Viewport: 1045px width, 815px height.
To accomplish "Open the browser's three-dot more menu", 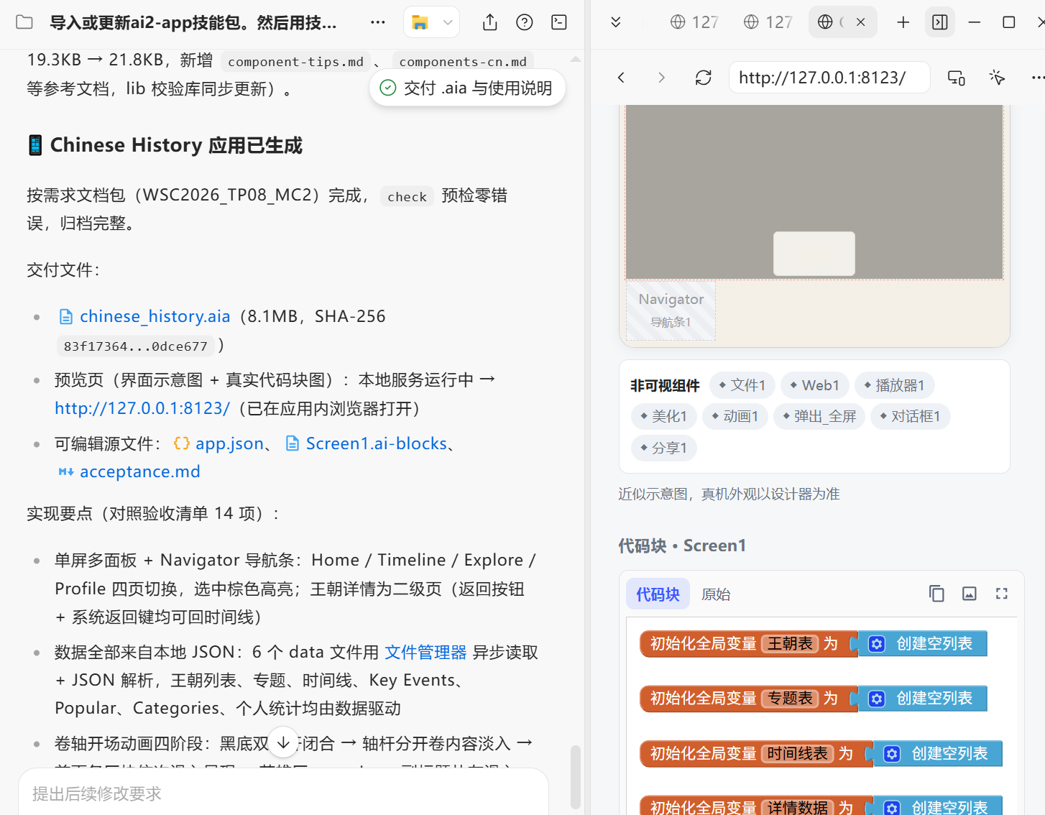I will (x=1037, y=77).
